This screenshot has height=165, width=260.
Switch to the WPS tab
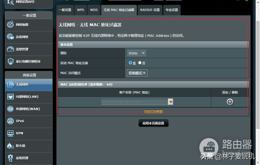[x=81, y=10]
